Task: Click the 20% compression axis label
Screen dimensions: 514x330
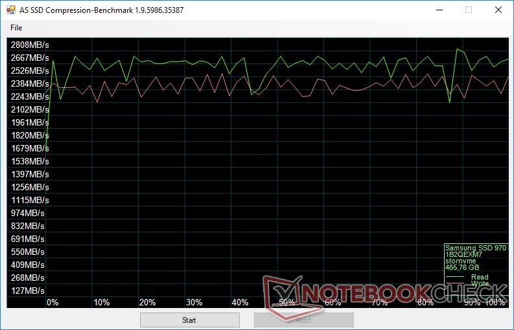Action: (x=148, y=303)
